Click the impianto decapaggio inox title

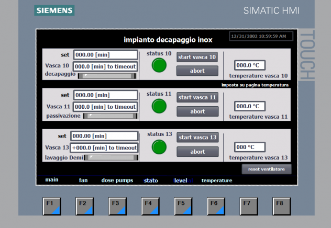pos(168,40)
